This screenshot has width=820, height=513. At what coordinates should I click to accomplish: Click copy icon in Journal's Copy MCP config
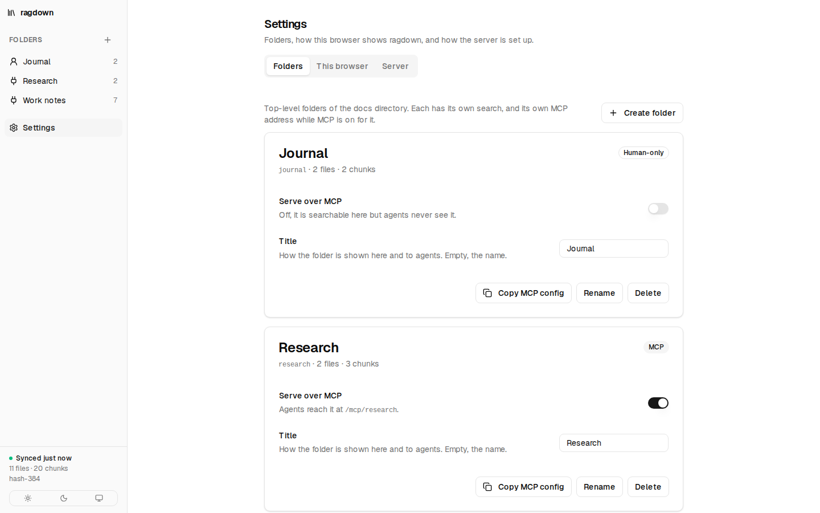point(487,293)
